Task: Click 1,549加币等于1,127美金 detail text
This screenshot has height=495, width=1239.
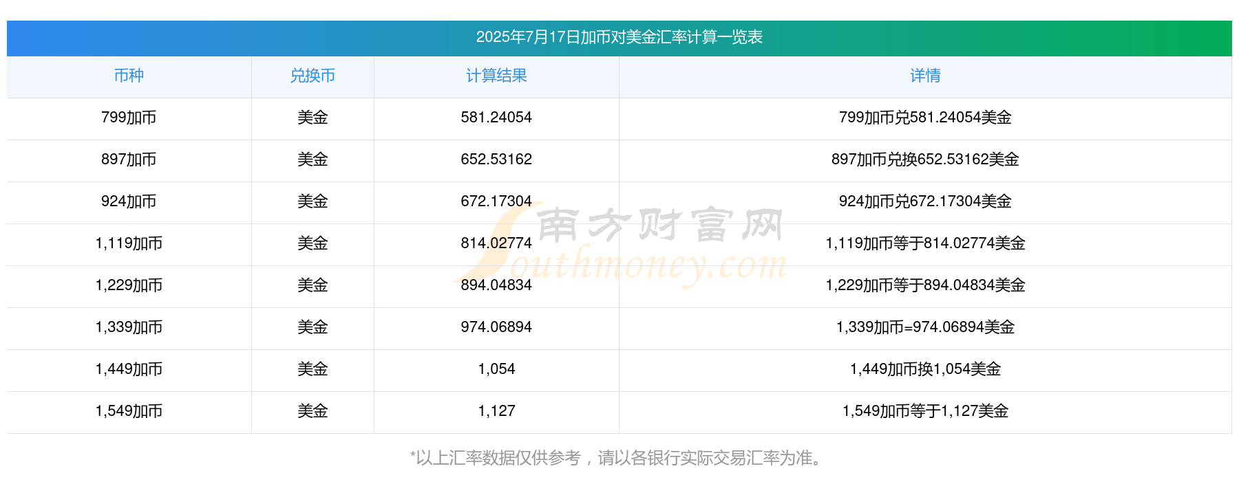Action: (925, 411)
